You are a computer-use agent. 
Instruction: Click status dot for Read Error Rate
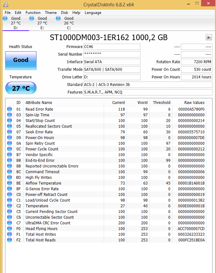coord(9,109)
